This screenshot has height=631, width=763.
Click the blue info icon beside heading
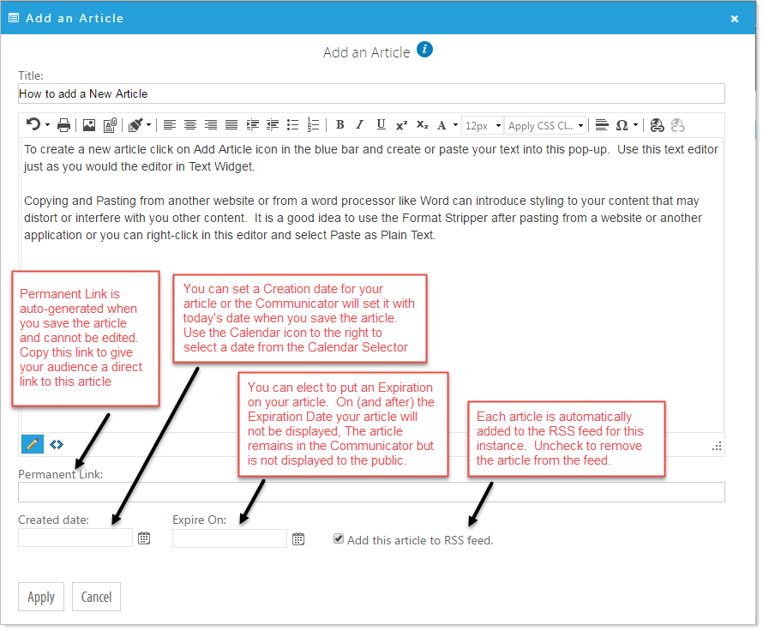425,50
